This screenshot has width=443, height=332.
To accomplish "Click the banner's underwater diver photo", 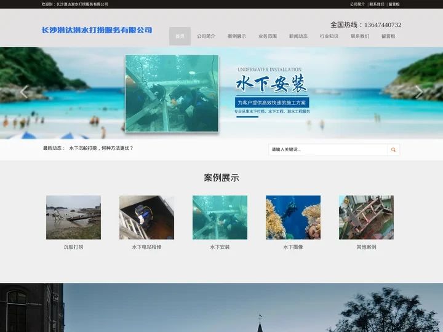I will (172, 93).
